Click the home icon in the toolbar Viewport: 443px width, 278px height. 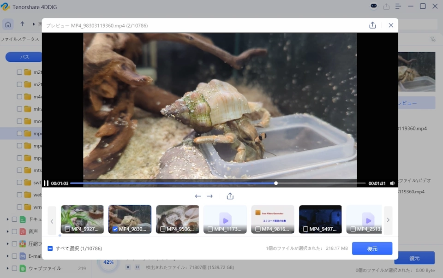(x=8, y=24)
